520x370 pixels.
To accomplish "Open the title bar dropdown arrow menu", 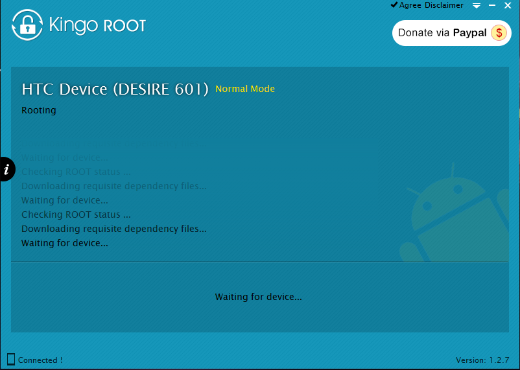I will click(x=476, y=5).
